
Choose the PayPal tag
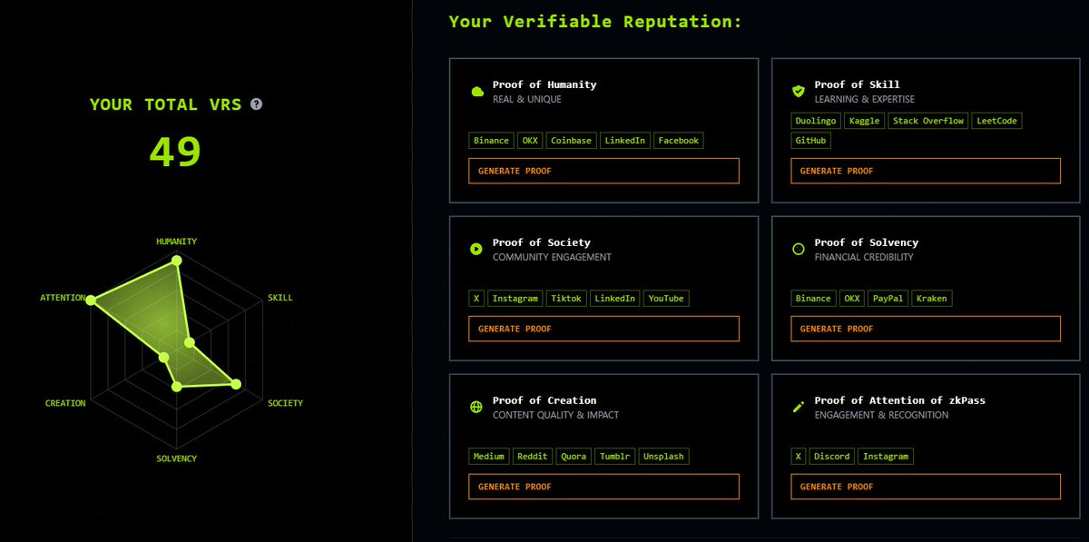click(888, 299)
